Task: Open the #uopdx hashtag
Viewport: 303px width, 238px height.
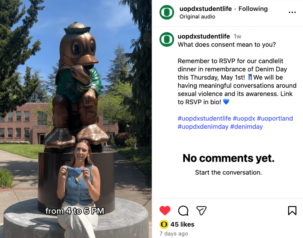Action: pyautogui.click(x=244, y=118)
